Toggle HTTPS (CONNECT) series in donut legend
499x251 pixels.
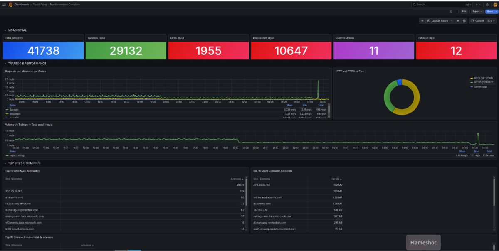(484, 82)
